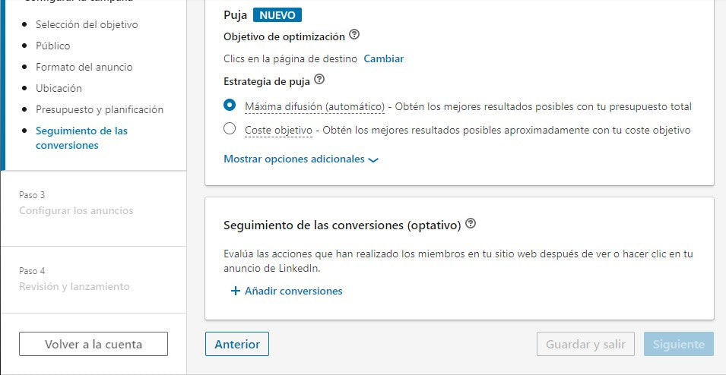Click help icon next to Seguimiento de las conversiones
This screenshot has width=726, height=375.
(x=471, y=224)
